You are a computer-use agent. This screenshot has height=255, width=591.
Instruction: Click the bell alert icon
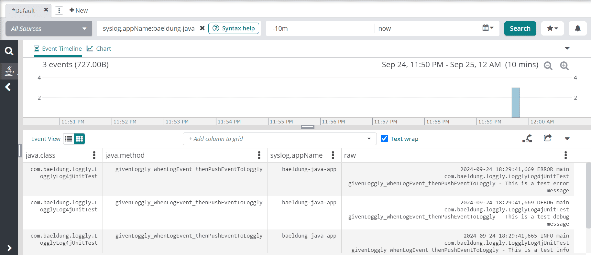577,28
